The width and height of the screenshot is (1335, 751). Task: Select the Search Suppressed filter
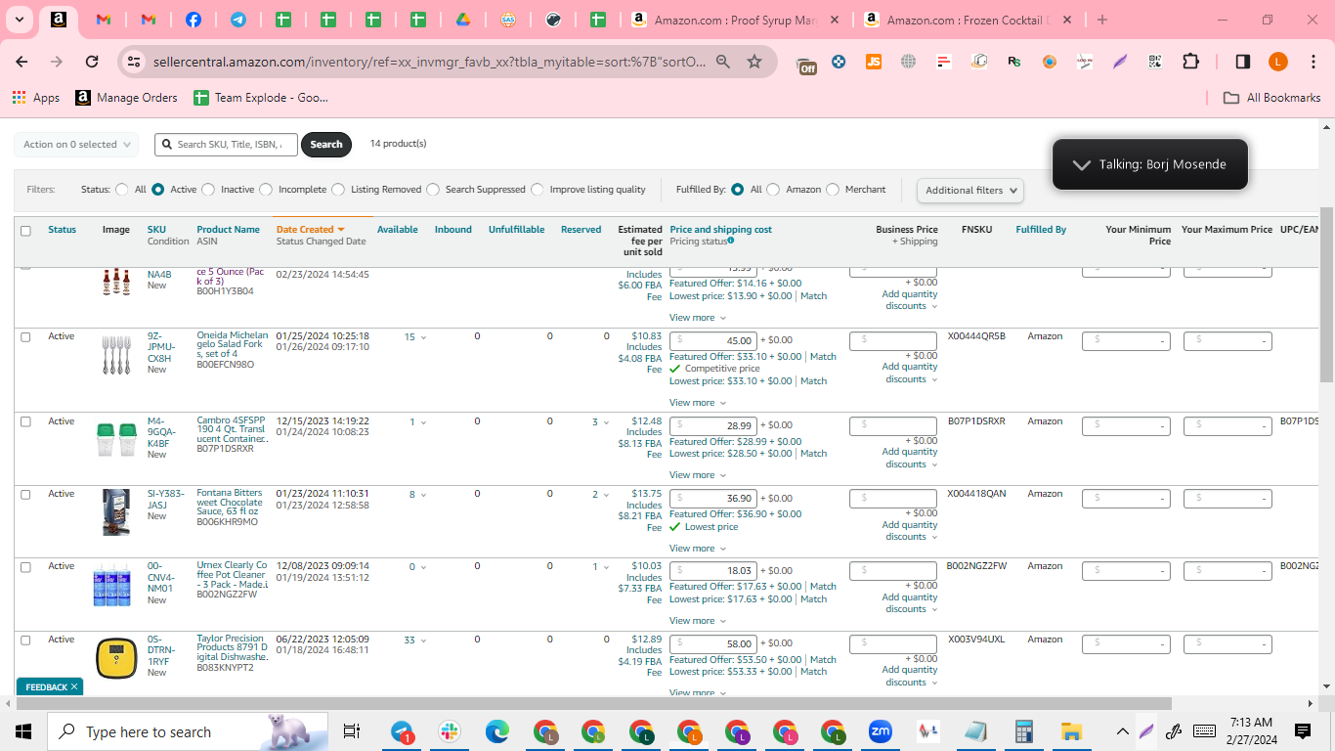[x=433, y=190]
